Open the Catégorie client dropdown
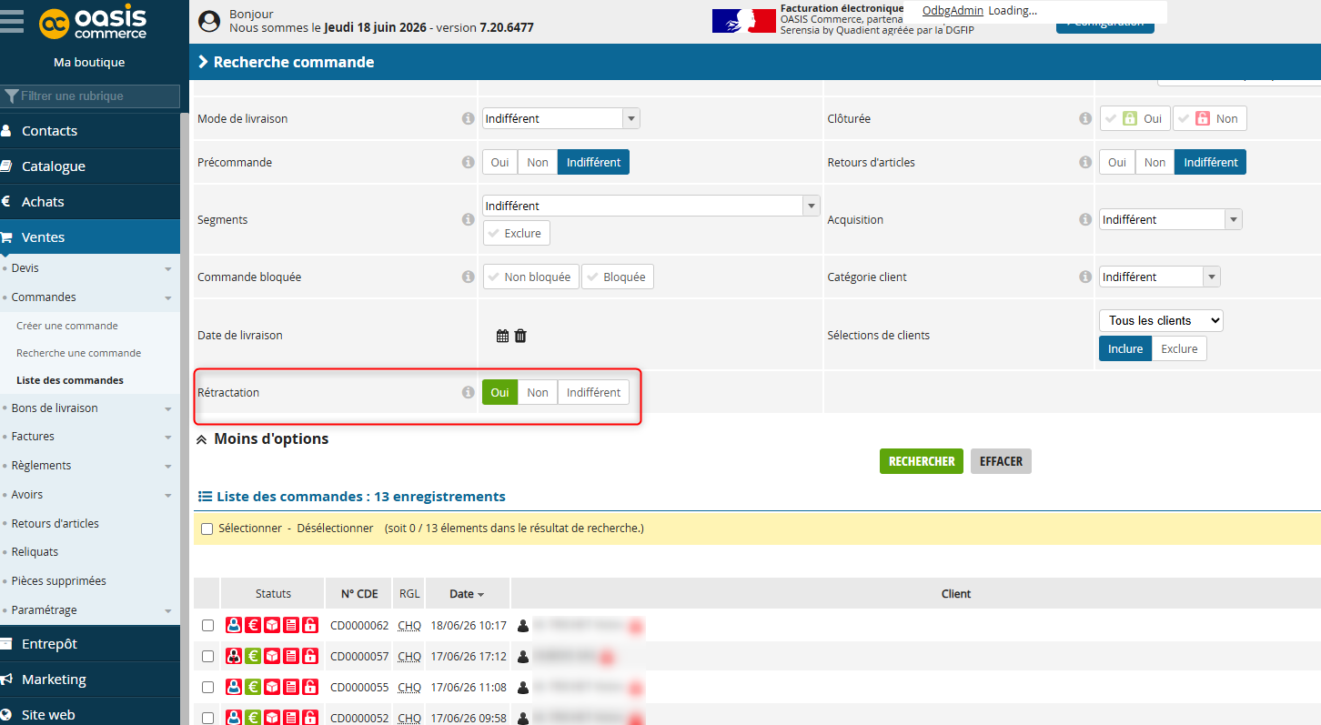 [1159, 277]
